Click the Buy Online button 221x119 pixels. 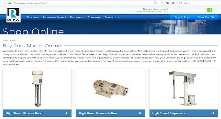(182, 17)
